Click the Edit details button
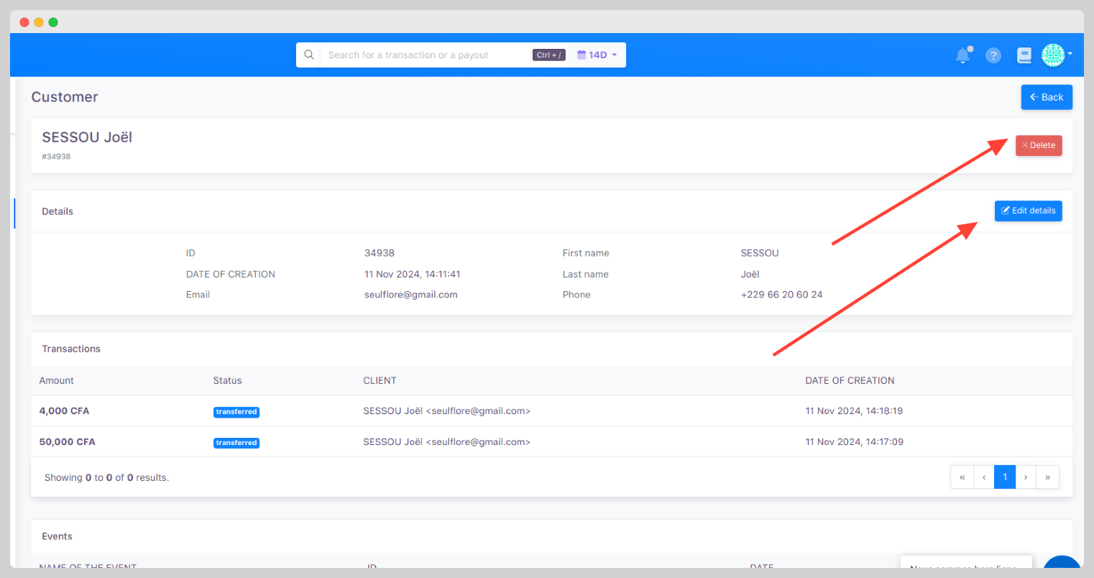Image resolution: width=1094 pixels, height=578 pixels. [1028, 211]
